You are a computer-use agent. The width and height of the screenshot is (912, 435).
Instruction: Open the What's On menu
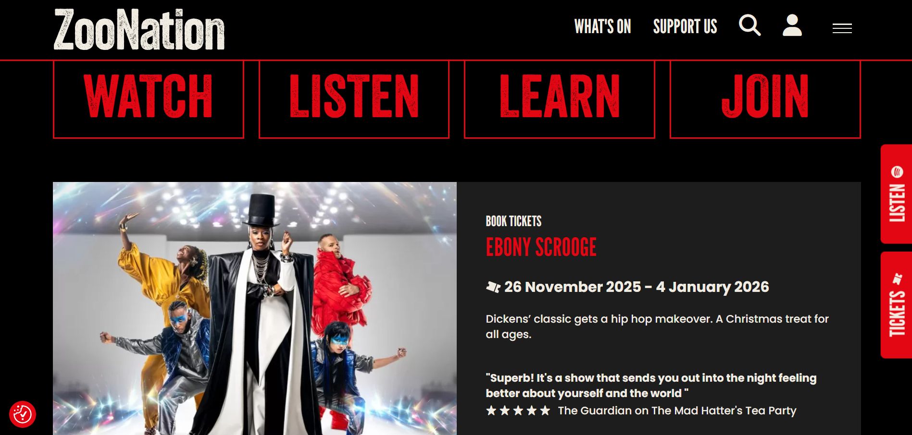(x=602, y=26)
